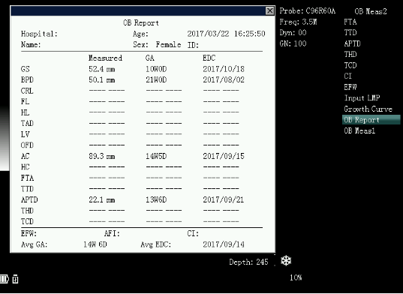403x294 pixels.
Task: Click the Dyn: 00 readout
Action: coord(293,33)
